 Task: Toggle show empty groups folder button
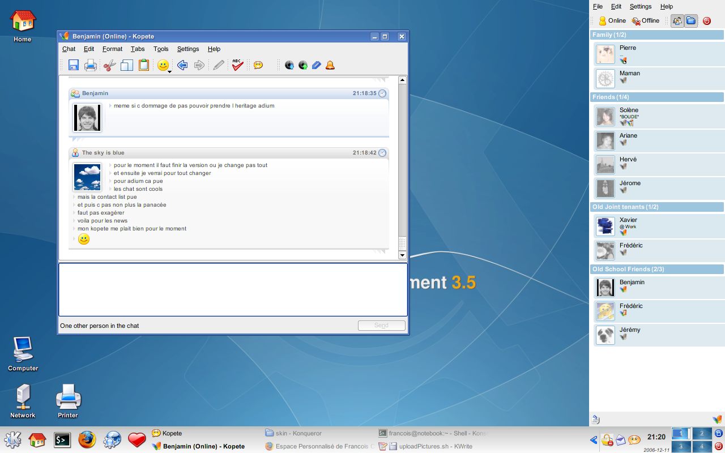(x=690, y=21)
